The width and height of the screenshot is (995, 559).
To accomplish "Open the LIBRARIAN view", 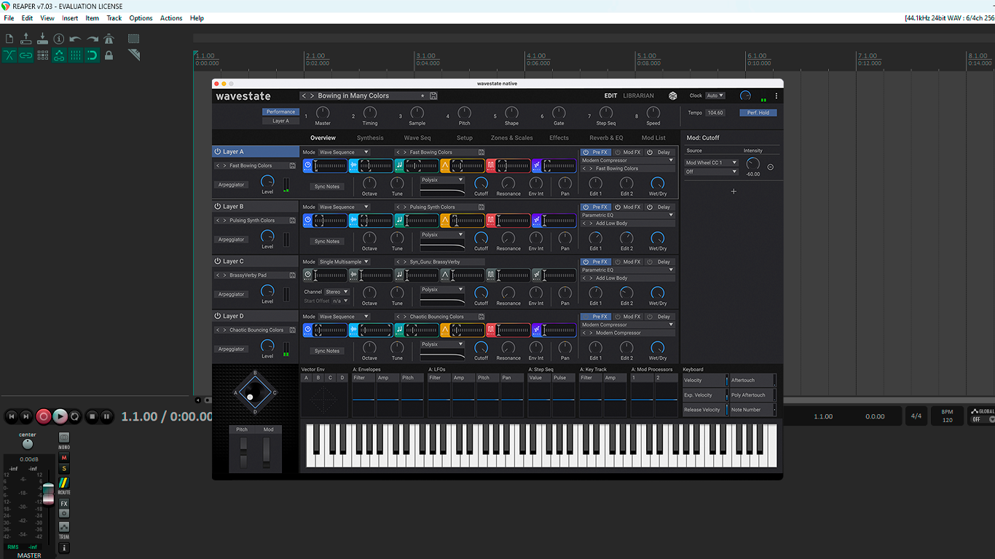I will [639, 95].
